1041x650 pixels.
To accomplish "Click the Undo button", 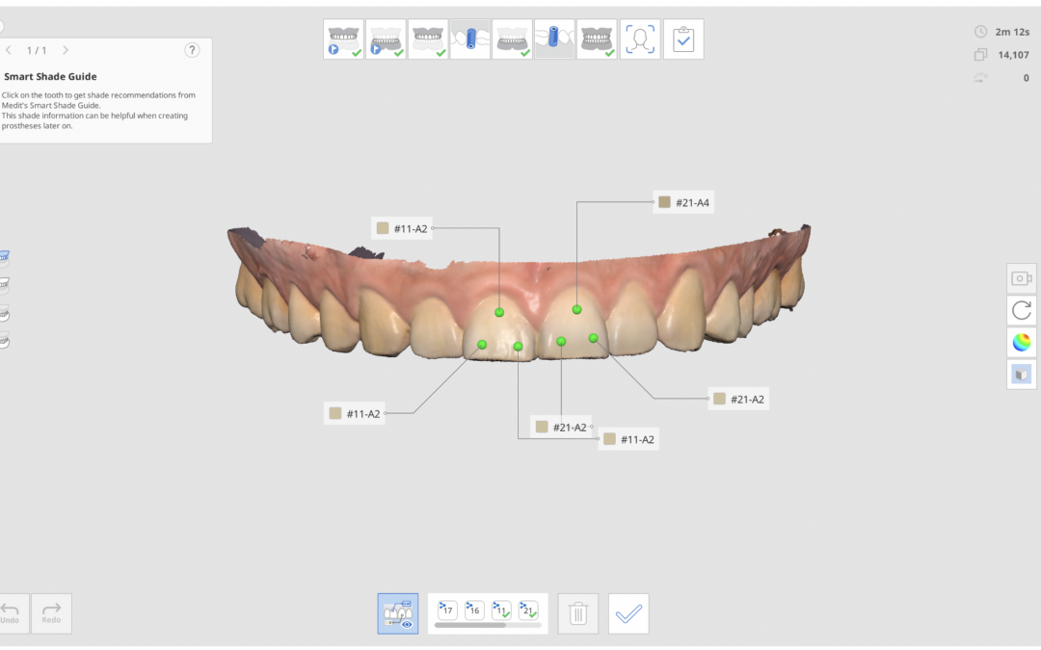I will coord(10,612).
